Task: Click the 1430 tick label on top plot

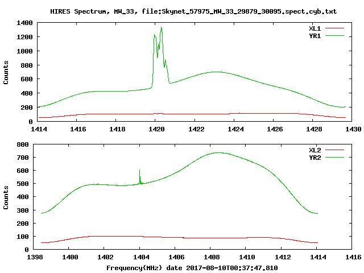Action: [353, 129]
